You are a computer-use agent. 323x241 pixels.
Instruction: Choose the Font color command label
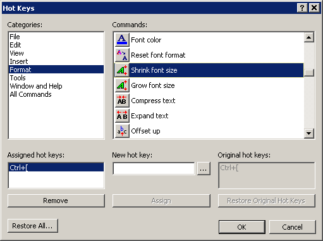(x=146, y=40)
